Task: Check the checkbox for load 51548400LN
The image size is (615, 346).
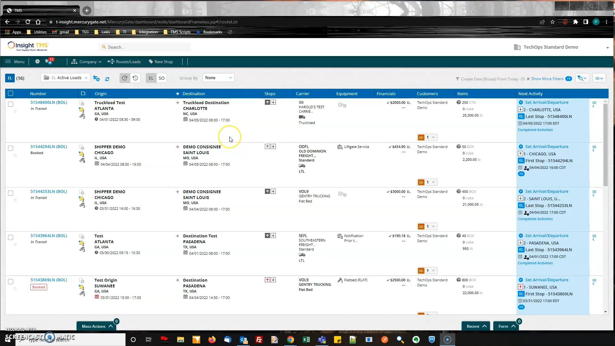Action: (x=11, y=104)
